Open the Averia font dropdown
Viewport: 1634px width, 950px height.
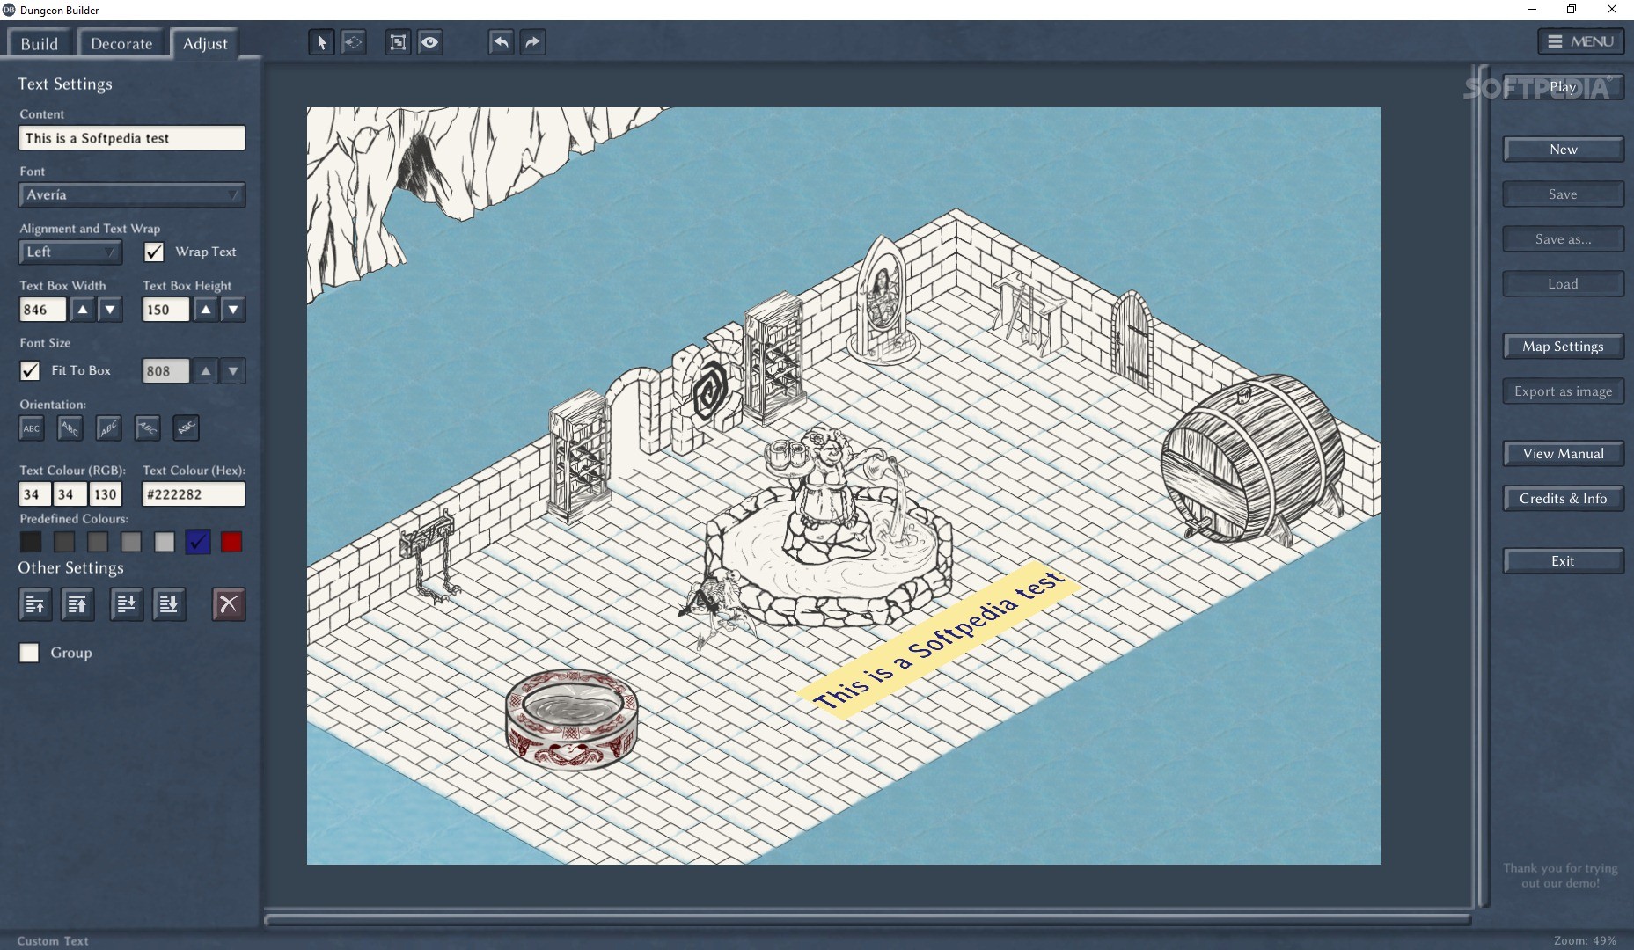132,195
